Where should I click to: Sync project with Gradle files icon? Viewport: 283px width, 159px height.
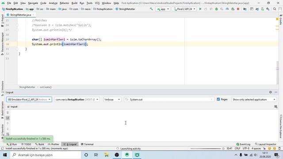click(257, 9)
